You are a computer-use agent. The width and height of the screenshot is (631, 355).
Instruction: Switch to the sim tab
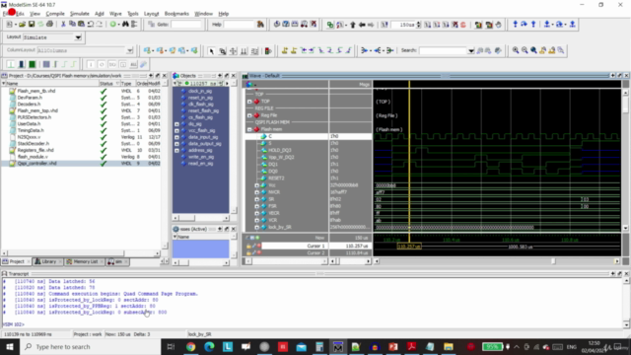pos(117,261)
